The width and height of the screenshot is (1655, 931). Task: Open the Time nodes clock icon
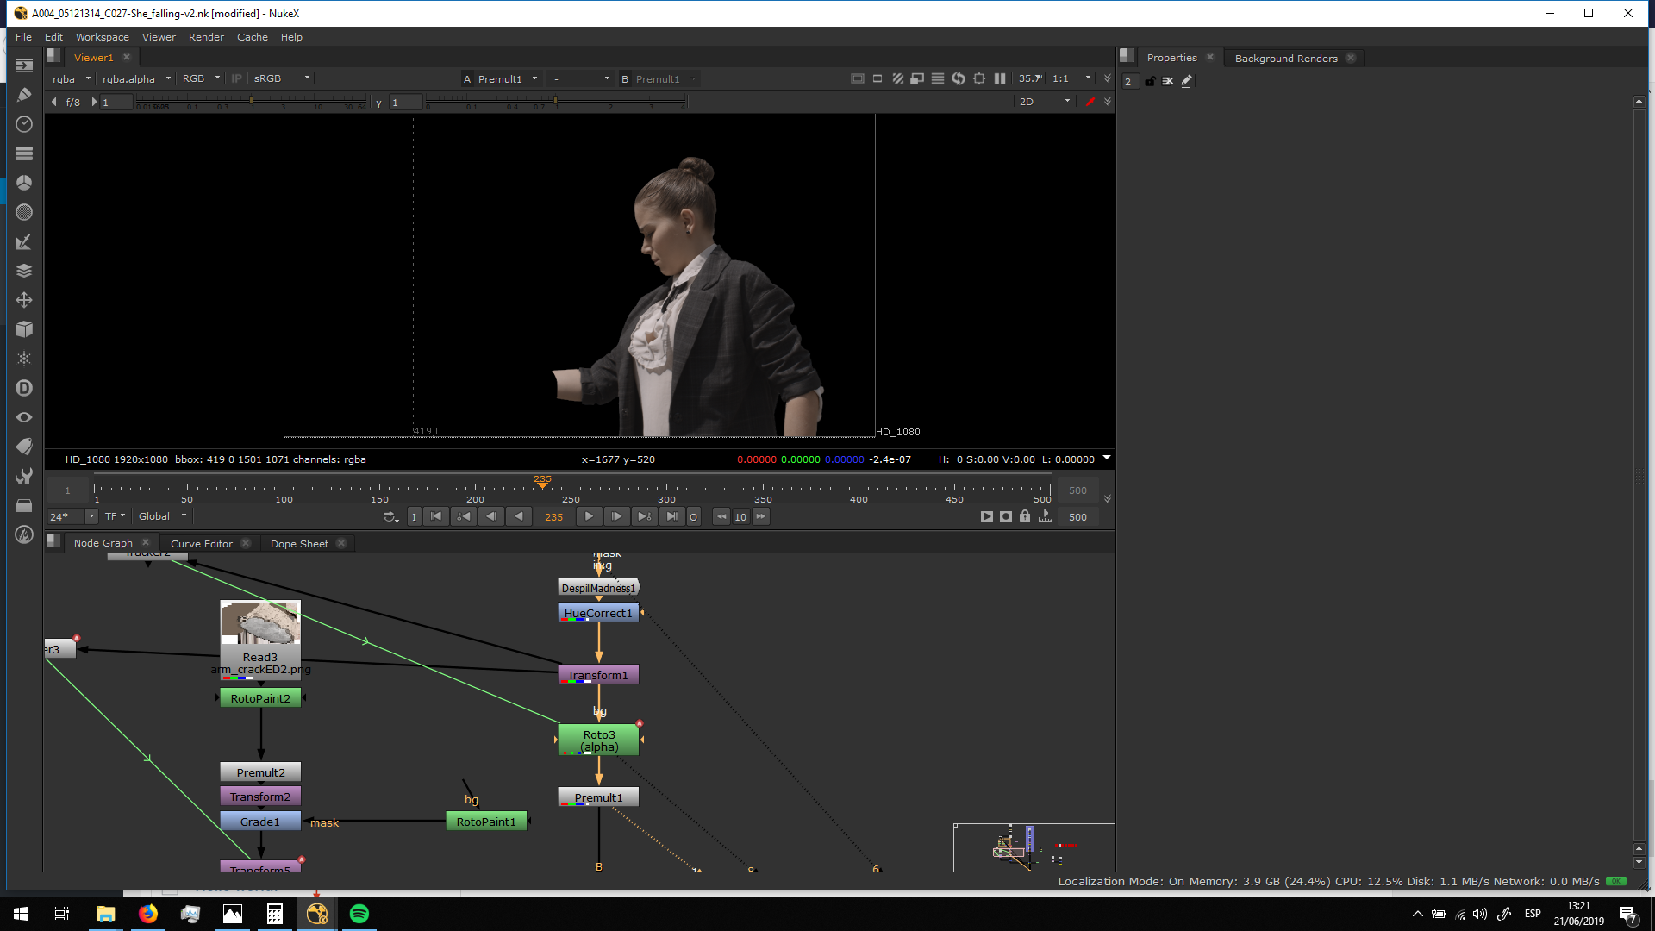(x=24, y=124)
